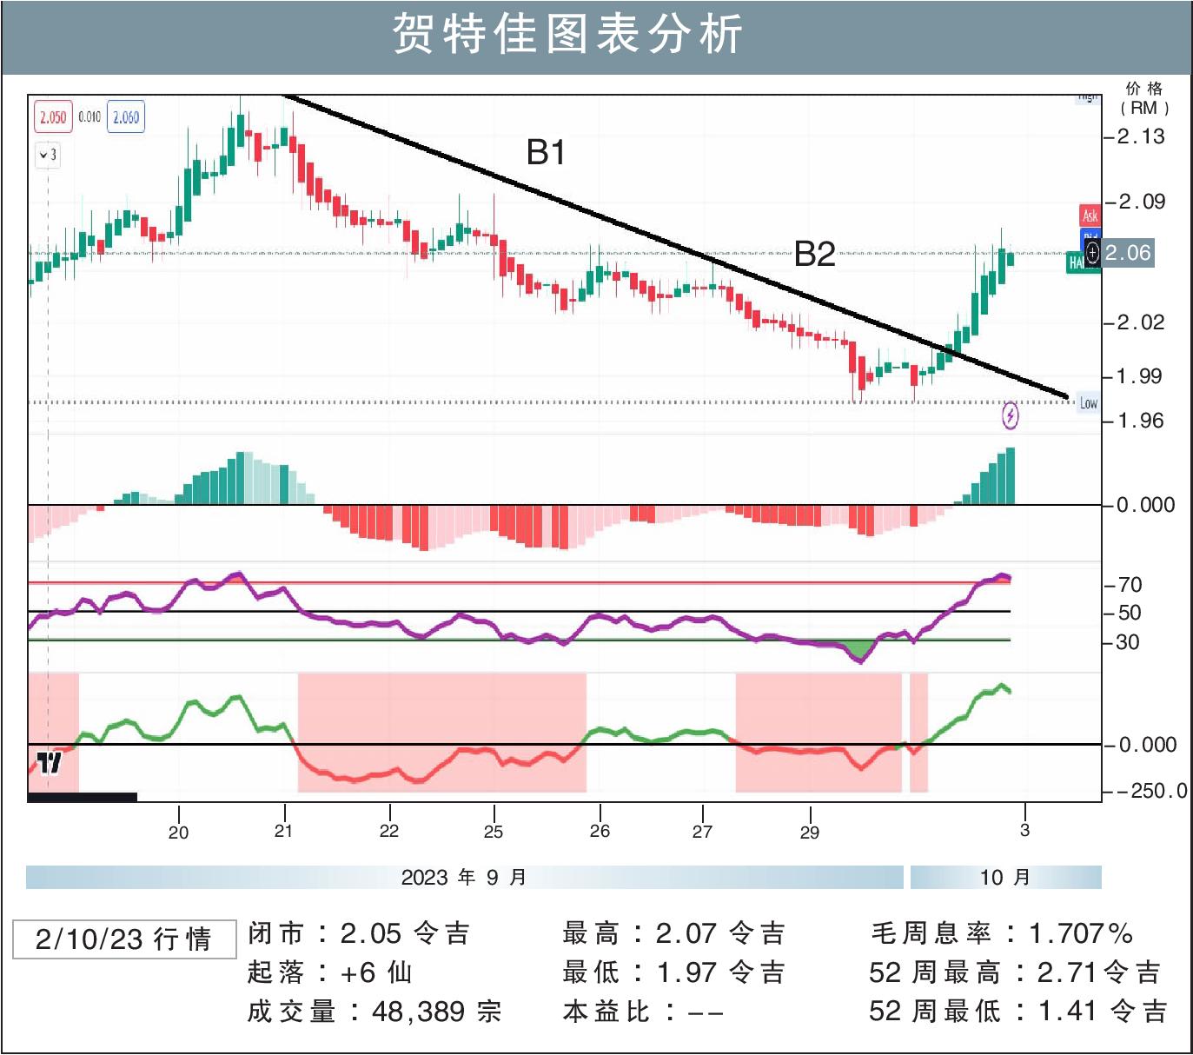Screen dimensions: 1193x1055
Task: Select the 2.06 current price tag
Action: [x=1128, y=253]
